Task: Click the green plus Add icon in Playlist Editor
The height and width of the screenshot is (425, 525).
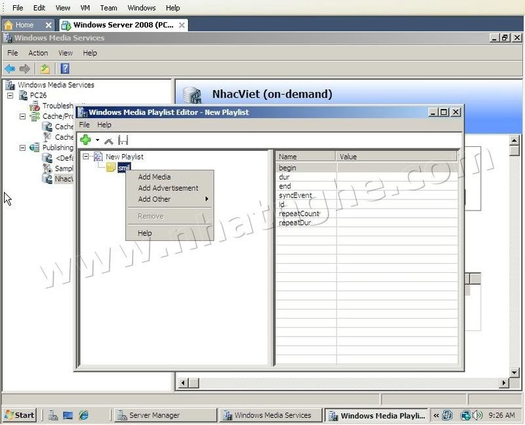Action: [x=86, y=140]
